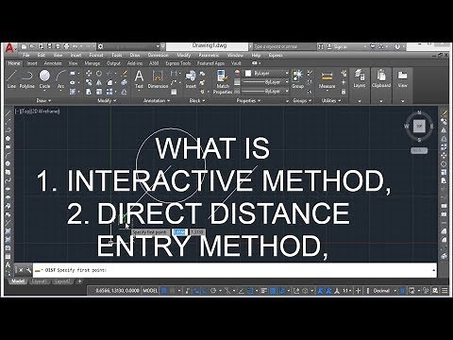
Task: Toggle polar tracking in status bar
Action: (213, 291)
